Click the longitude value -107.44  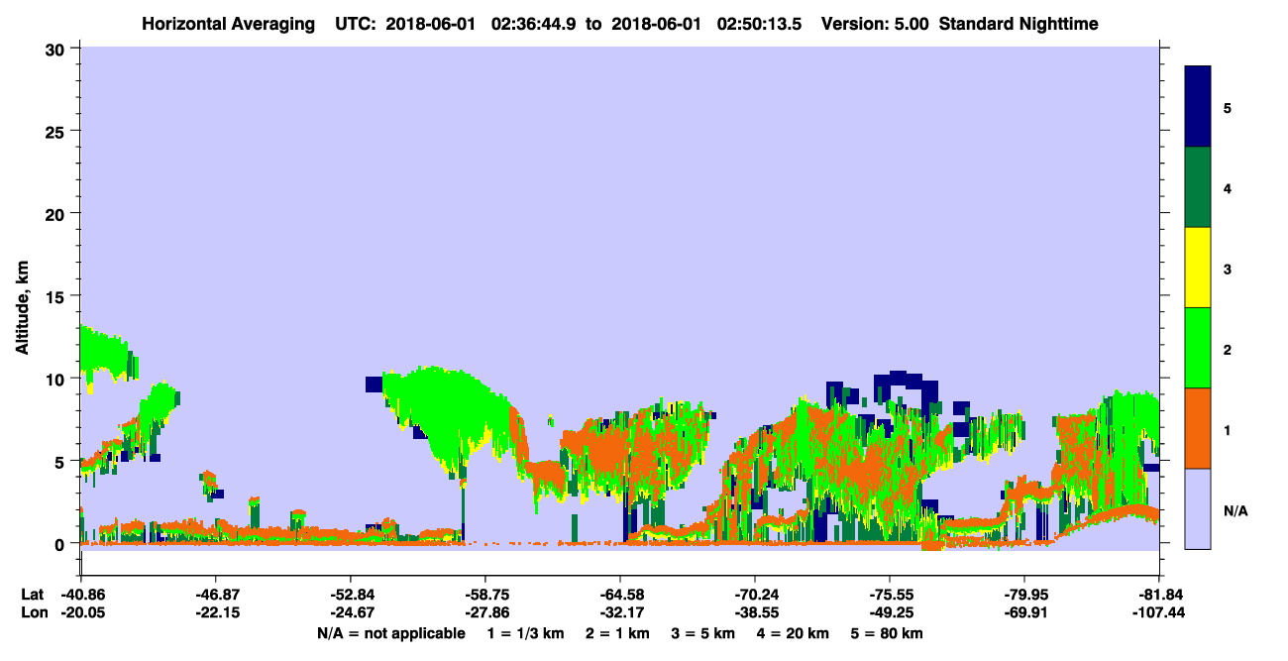coord(1159,612)
